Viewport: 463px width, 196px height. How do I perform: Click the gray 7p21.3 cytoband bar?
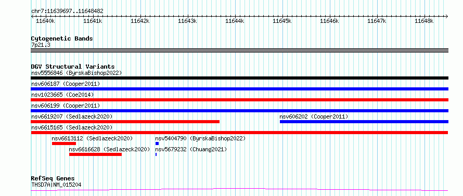[x=240, y=50]
